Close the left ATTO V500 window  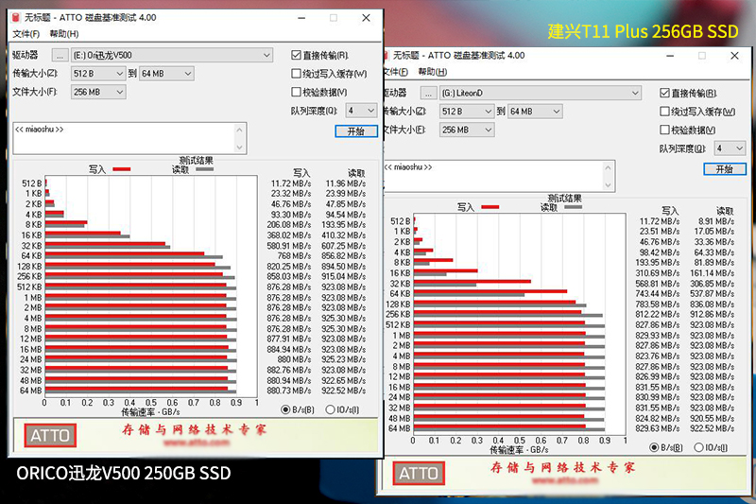click(x=366, y=18)
